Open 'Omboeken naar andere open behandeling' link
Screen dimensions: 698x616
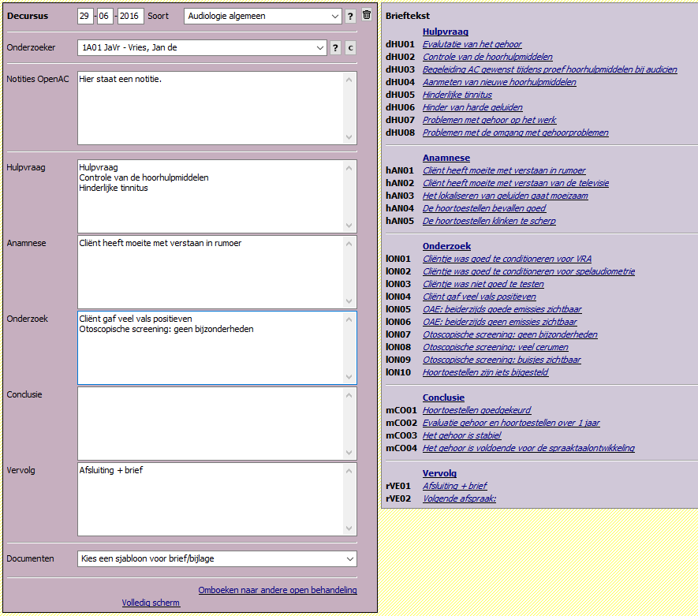[278, 590]
